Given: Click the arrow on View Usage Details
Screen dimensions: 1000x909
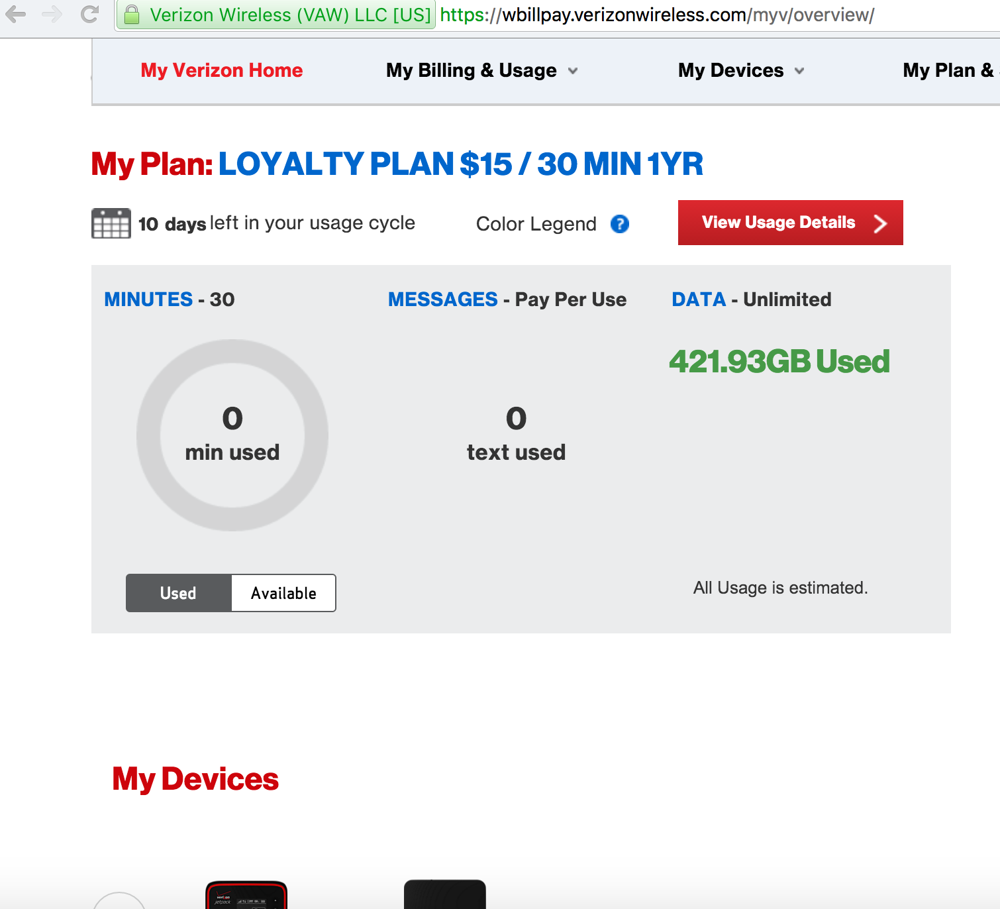Looking at the screenshot, I should click(x=880, y=223).
